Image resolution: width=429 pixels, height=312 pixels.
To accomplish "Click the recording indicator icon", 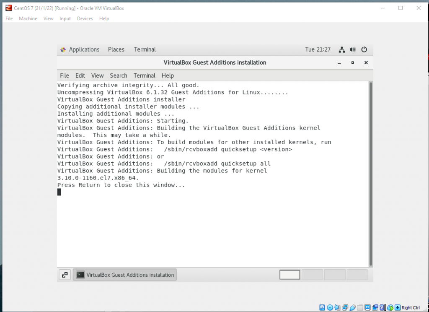I will click(x=375, y=307).
